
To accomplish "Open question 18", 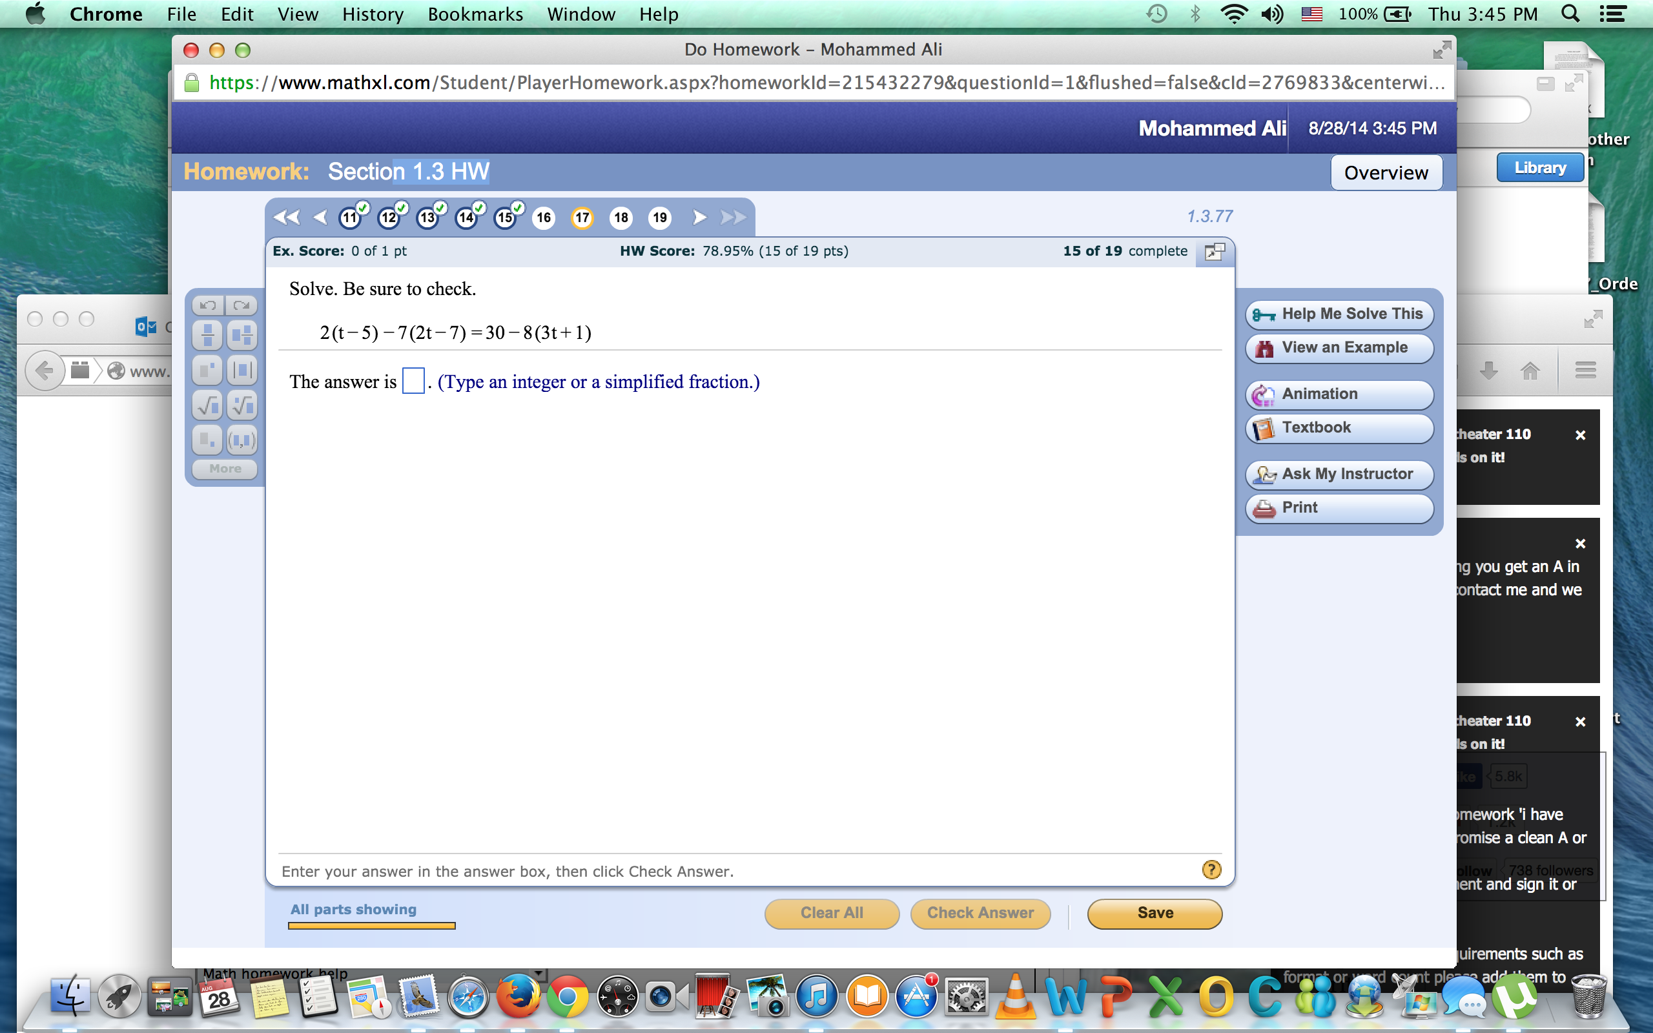I will coord(621,218).
